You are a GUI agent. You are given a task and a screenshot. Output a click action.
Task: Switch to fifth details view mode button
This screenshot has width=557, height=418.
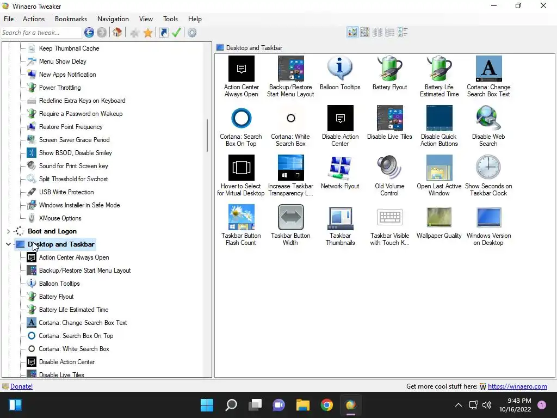click(403, 32)
